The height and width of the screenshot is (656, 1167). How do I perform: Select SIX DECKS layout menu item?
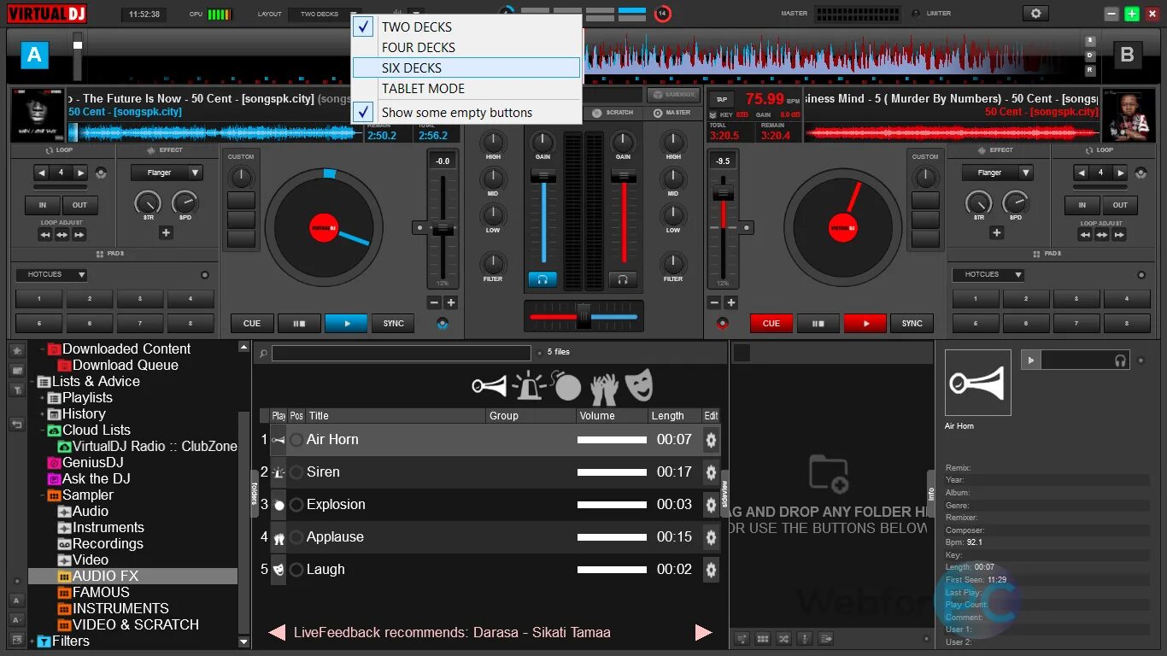[x=466, y=68]
